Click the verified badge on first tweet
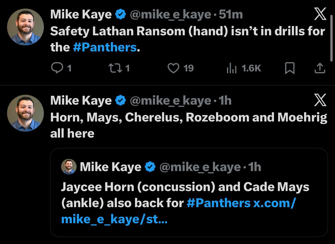 (x=120, y=14)
